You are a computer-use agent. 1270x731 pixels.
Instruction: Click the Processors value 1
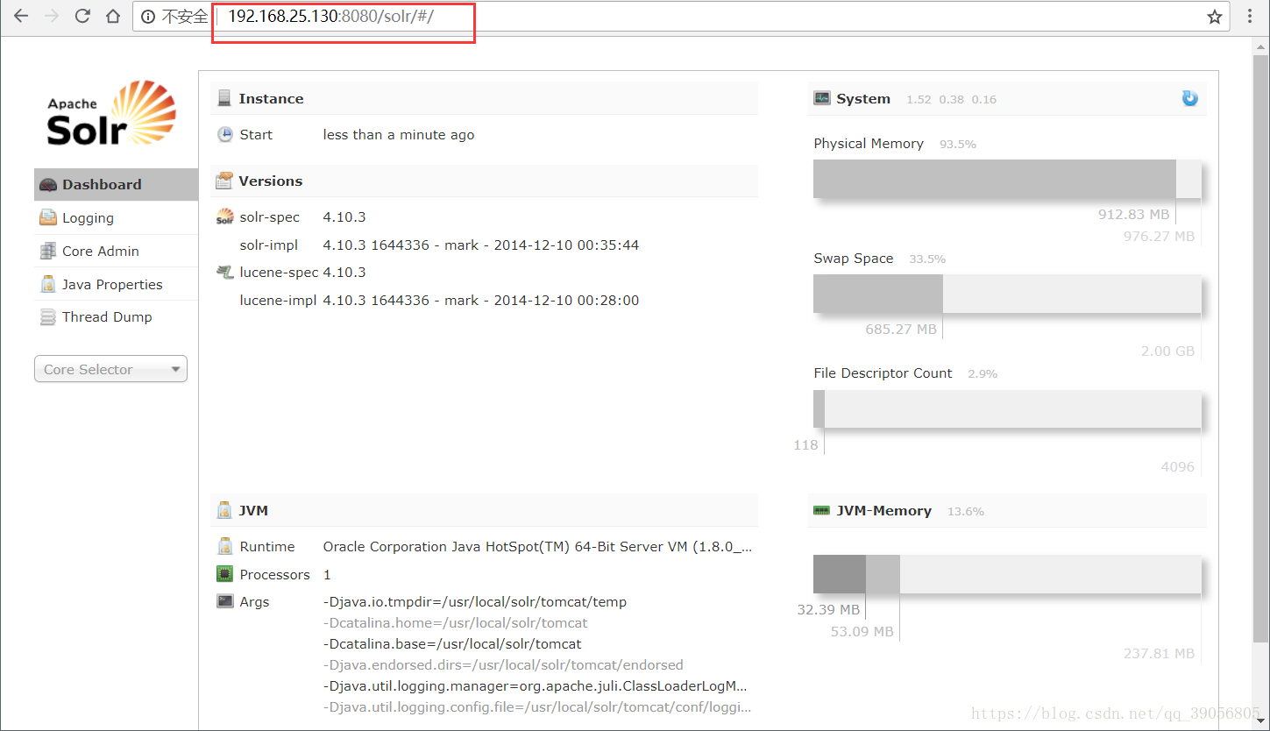coord(327,574)
